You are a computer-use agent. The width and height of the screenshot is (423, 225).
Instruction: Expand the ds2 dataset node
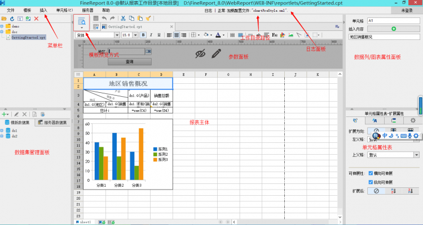[x=2, y=136]
